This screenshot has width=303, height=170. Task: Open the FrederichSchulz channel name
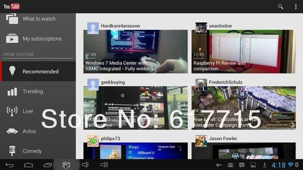[x=225, y=82]
